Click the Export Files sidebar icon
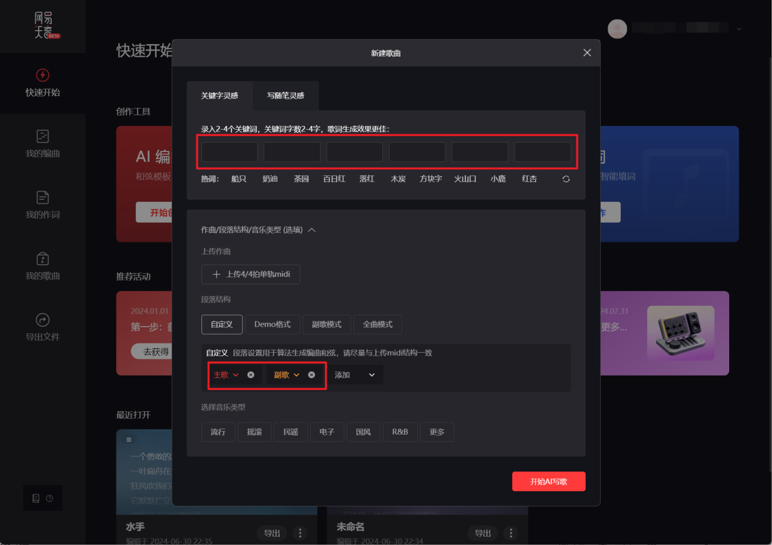Image resolution: width=772 pixels, height=545 pixels. (x=42, y=320)
